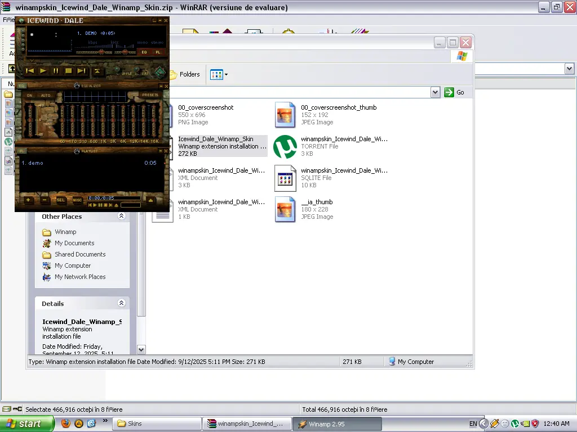The width and height of the screenshot is (577, 432).
Task: Open the equalizer PRESETS menu
Action: pyautogui.click(x=150, y=95)
